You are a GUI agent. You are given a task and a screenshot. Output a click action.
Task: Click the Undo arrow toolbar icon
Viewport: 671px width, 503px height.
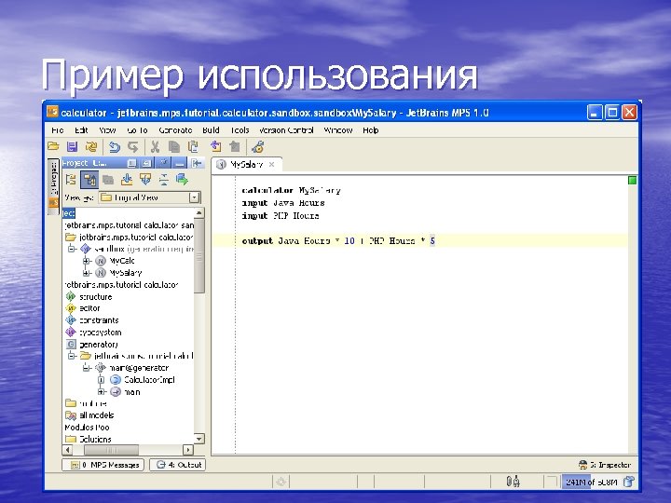click(x=114, y=147)
